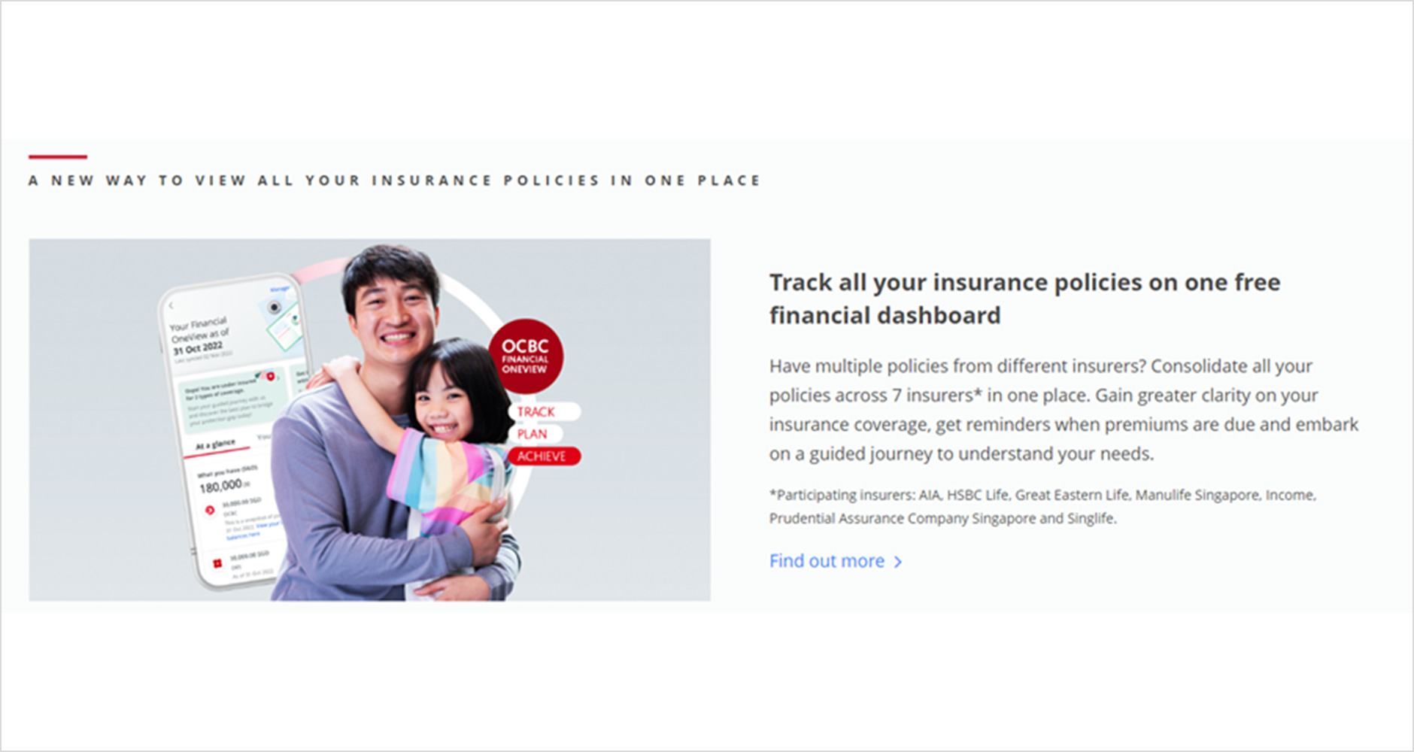Click the father and daughter promotional image
The height and width of the screenshot is (752, 1414).
[369, 420]
